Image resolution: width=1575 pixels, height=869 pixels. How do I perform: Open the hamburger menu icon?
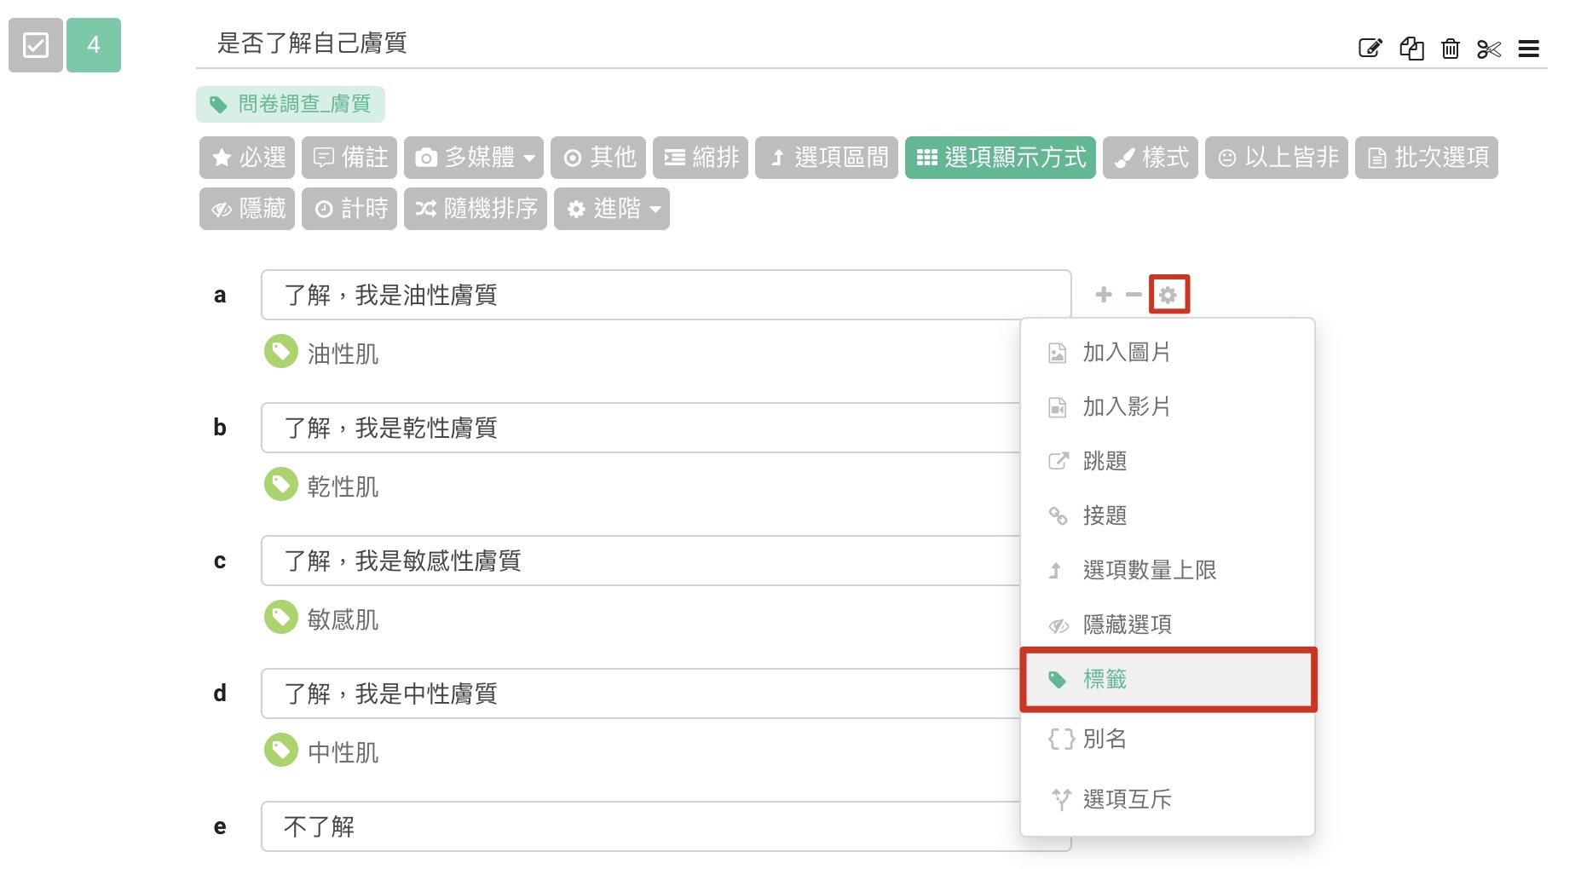1528,49
